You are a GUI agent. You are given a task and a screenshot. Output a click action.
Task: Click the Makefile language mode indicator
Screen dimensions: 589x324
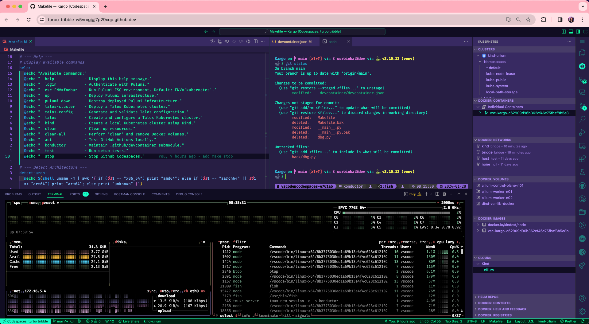[x=496, y=321]
